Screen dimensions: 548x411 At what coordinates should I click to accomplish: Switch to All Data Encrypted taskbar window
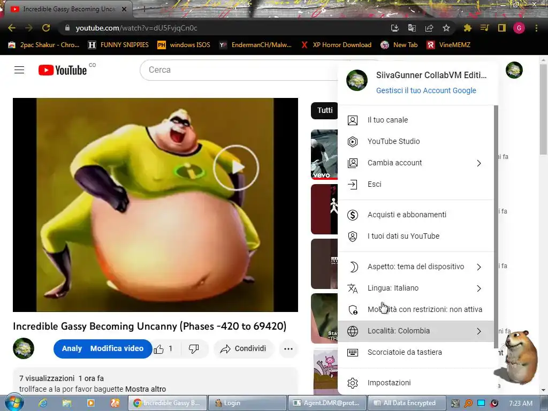pos(407,403)
